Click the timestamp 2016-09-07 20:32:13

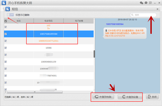pos(127,20)
